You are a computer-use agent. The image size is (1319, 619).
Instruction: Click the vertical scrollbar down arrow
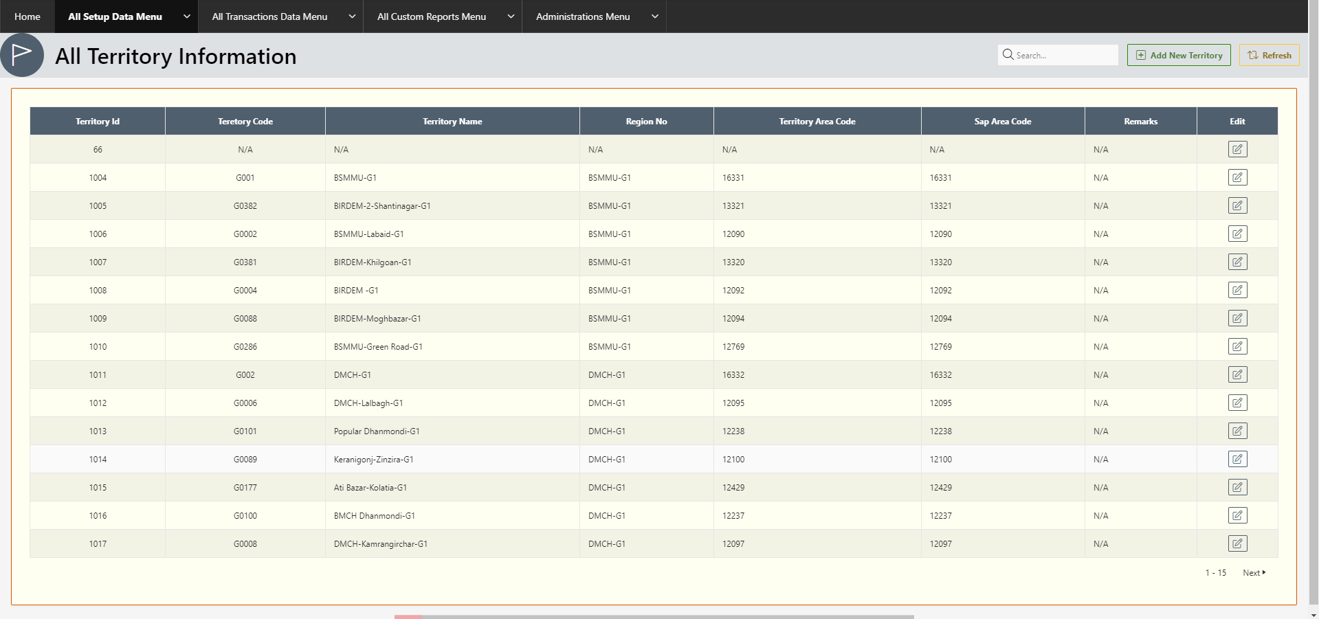click(1314, 614)
